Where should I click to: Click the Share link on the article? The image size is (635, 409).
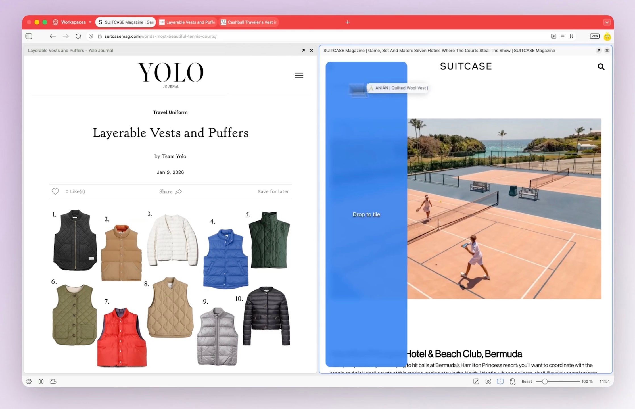(170, 191)
